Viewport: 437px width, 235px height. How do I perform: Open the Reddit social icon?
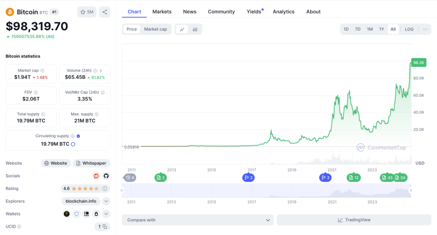[96, 176]
